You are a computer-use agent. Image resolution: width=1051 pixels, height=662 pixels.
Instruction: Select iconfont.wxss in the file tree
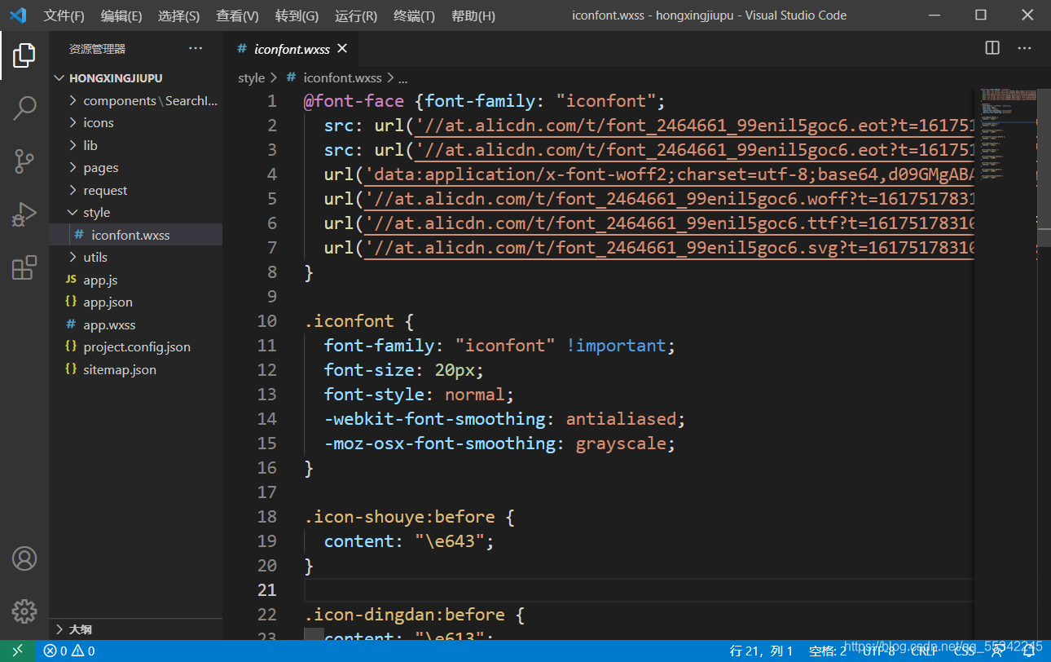(135, 236)
